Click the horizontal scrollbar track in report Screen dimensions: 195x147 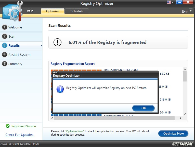click(x=114, y=118)
